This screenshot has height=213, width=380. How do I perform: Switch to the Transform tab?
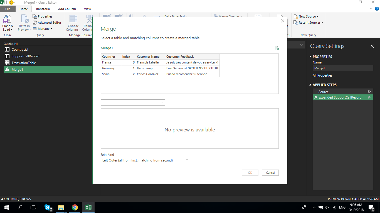pyautogui.click(x=43, y=9)
